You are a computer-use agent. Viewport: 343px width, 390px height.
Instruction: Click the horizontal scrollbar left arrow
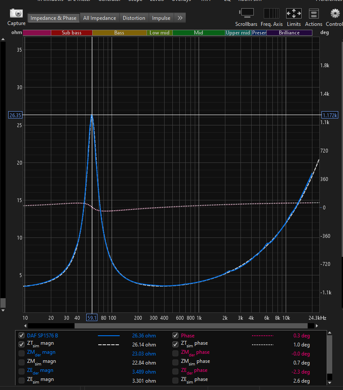coord(25,326)
